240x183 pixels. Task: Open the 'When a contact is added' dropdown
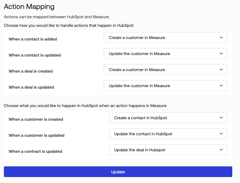165,37
